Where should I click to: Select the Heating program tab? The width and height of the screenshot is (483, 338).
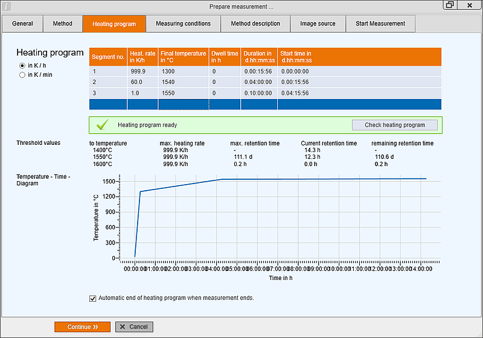click(114, 24)
